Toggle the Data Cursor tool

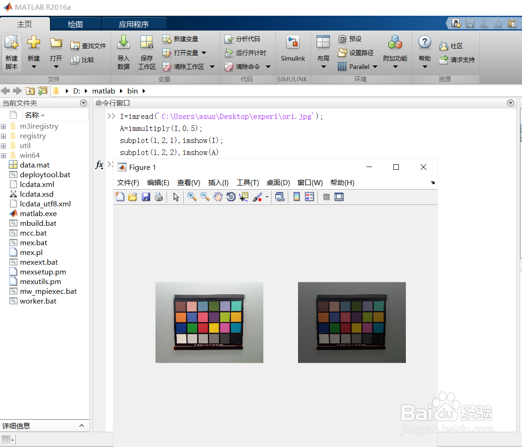click(244, 197)
